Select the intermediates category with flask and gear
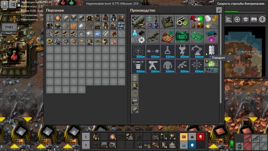Viewport: 268px width, 151px height. pyautogui.click(x=138, y=36)
